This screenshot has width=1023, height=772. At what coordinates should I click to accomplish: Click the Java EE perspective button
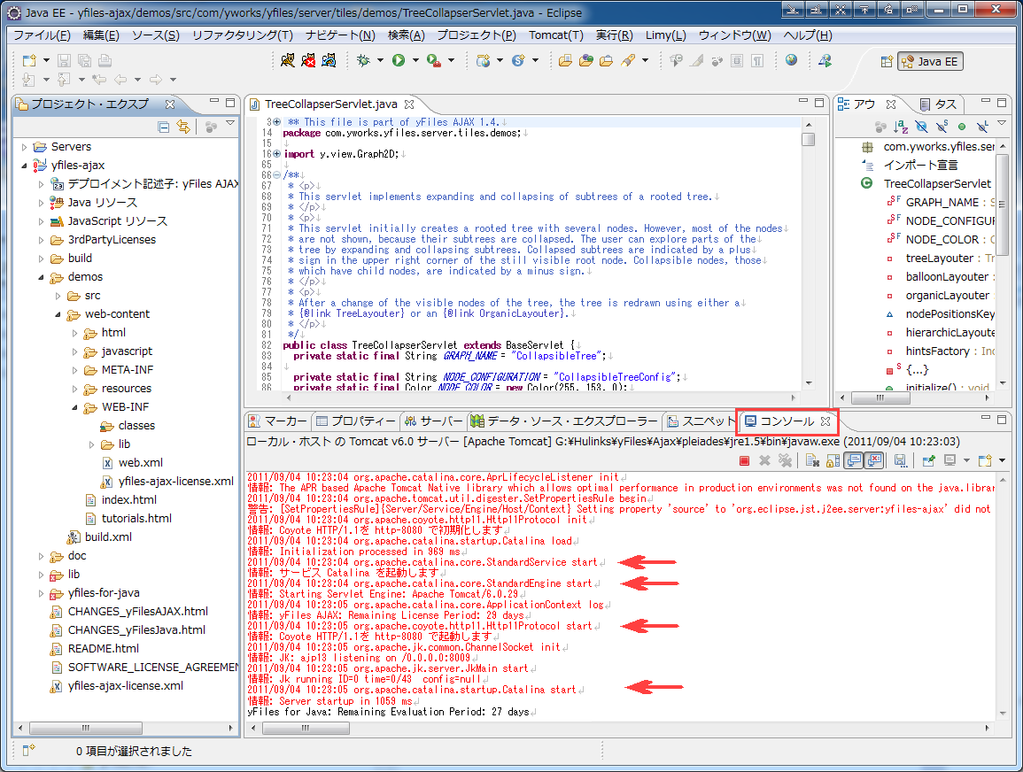[930, 61]
